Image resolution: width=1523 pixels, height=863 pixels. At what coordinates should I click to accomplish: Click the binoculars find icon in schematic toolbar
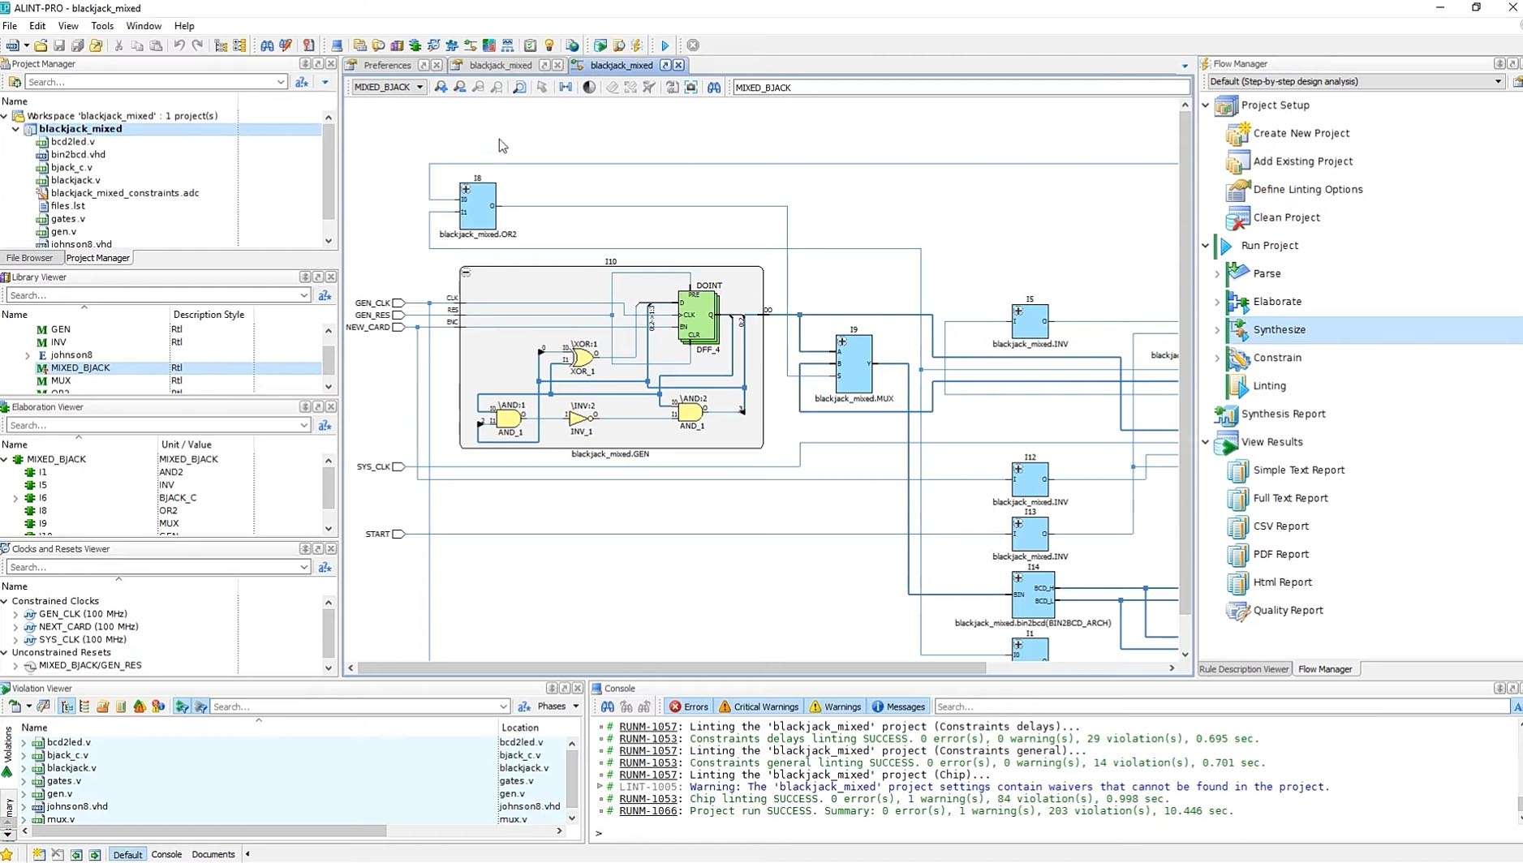[x=714, y=88]
